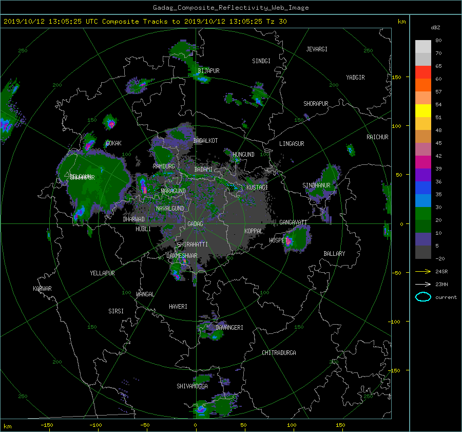Pick the dark gray 5 dBZ color band
462x432 pixels.
tap(423, 252)
